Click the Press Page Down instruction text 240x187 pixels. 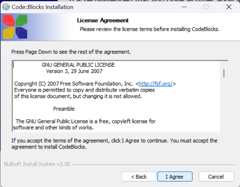click(x=71, y=52)
